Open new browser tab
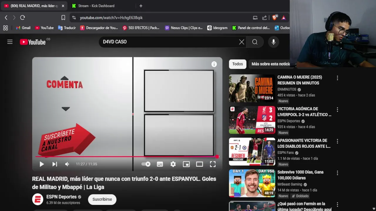The height and width of the screenshot is (211, 376). pos(141,6)
